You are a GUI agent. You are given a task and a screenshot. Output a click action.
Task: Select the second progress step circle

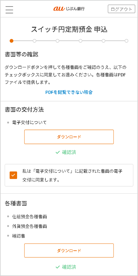coord(34,41)
